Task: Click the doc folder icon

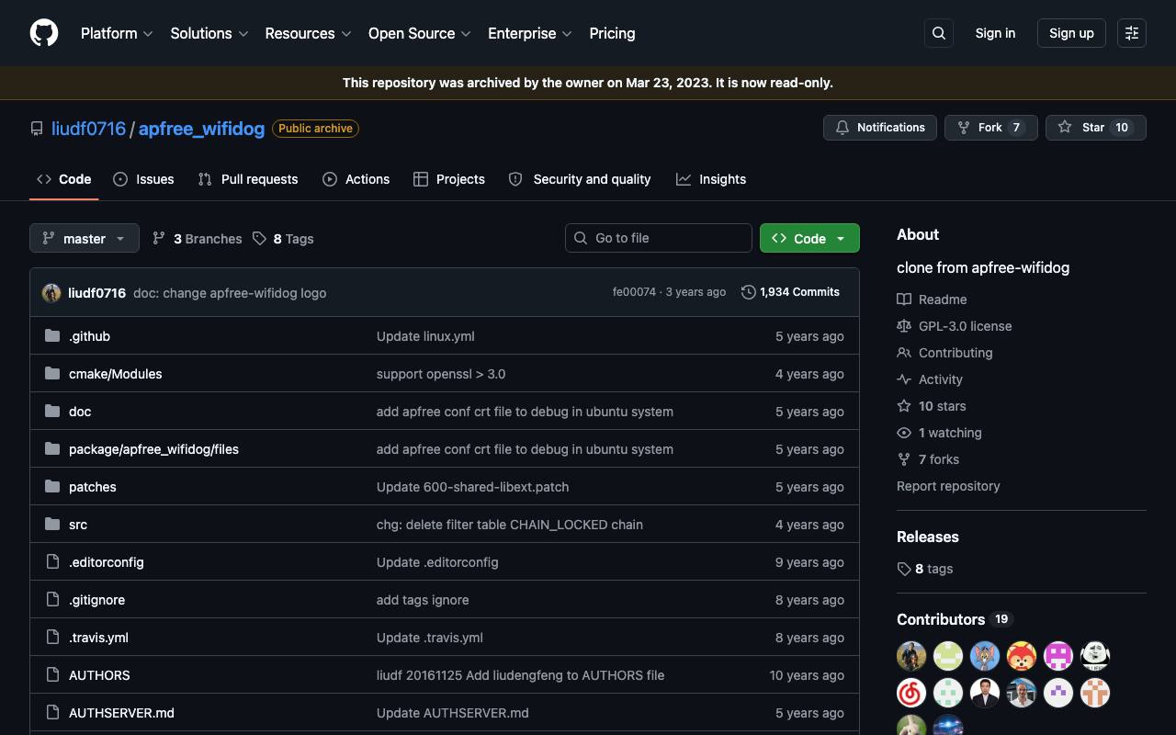Action: (x=52, y=412)
